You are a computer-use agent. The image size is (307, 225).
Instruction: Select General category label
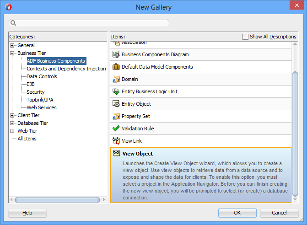tap(26, 45)
